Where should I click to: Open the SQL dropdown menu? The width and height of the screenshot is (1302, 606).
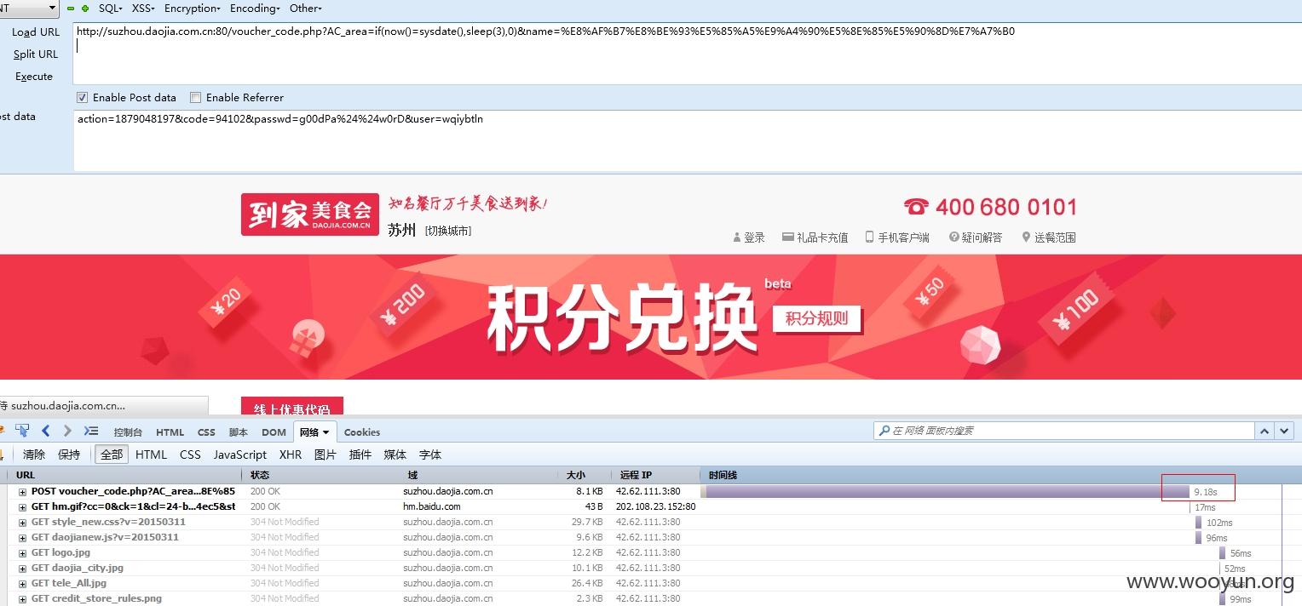tap(111, 9)
